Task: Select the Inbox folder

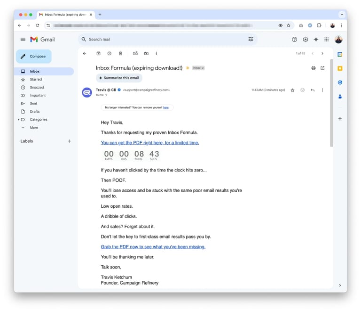Action: point(44,71)
